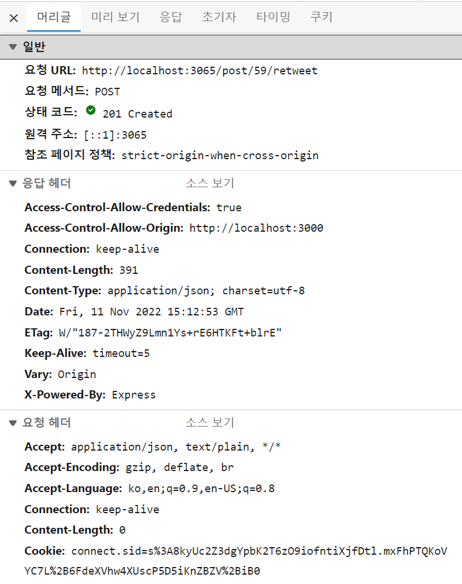Switch to the 초기자 tab

click(219, 17)
